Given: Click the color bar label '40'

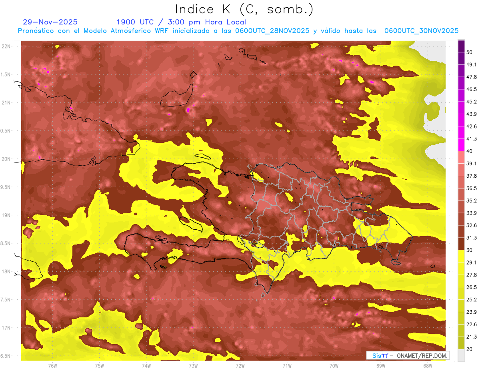Looking at the screenshot, I should 470,151.
